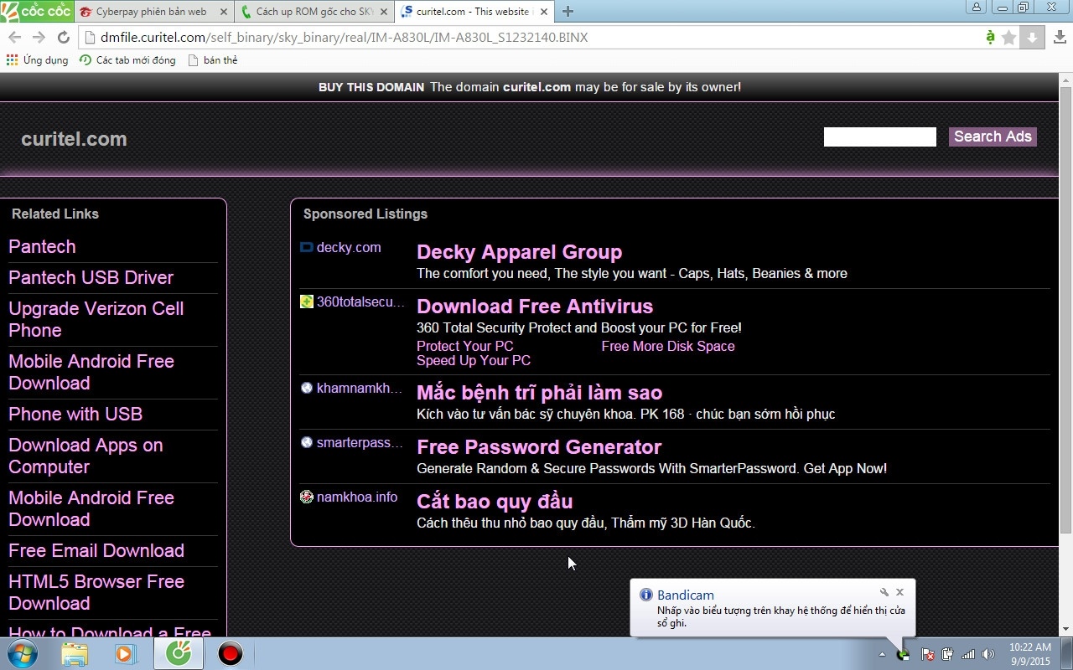Click Cắt bao quy đầu ad title
This screenshot has width=1073, height=670.
tap(495, 502)
